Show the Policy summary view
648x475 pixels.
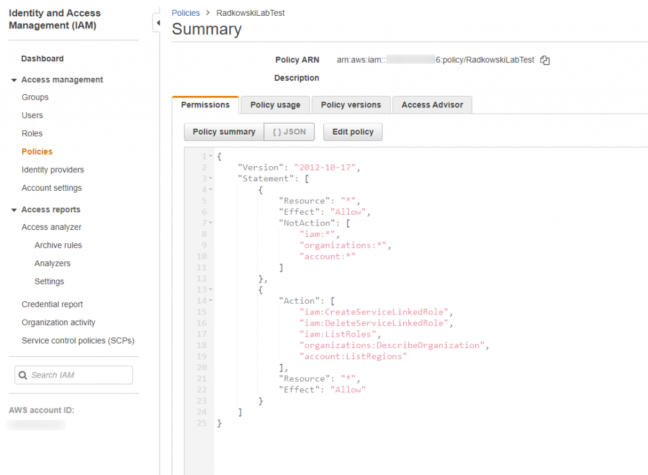point(224,132)
